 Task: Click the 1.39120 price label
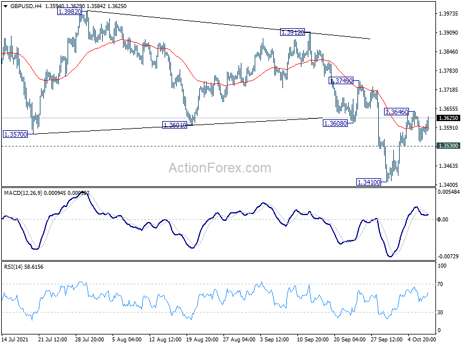click(x=292, y=32)
